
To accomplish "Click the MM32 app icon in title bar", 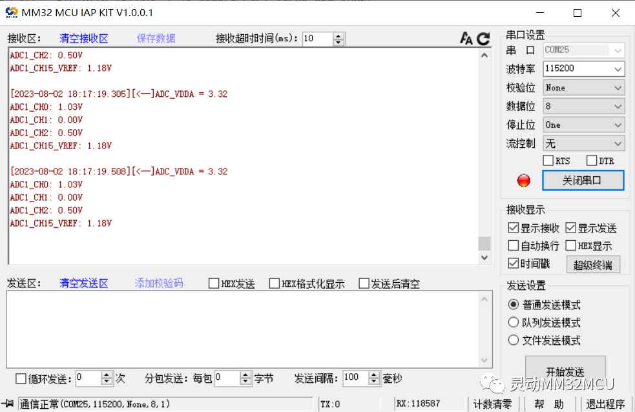I will point(12,12).
